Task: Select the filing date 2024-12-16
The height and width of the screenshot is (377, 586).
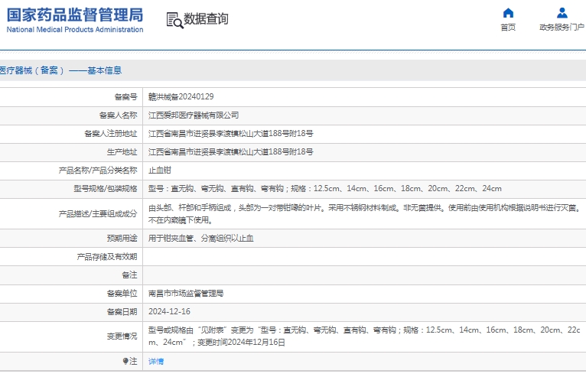Action: (x=169, y=311)
